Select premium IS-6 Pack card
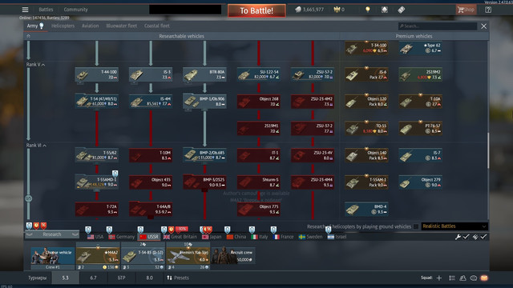This screenshot has height=288, width=513. (366, 74)
